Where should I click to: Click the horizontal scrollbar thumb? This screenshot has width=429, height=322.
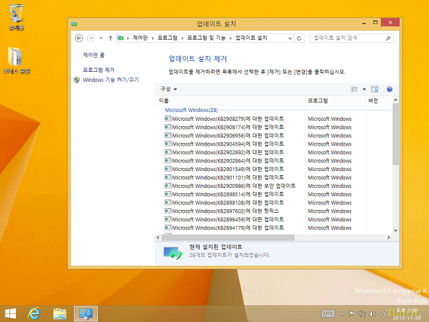pos(228,237)
